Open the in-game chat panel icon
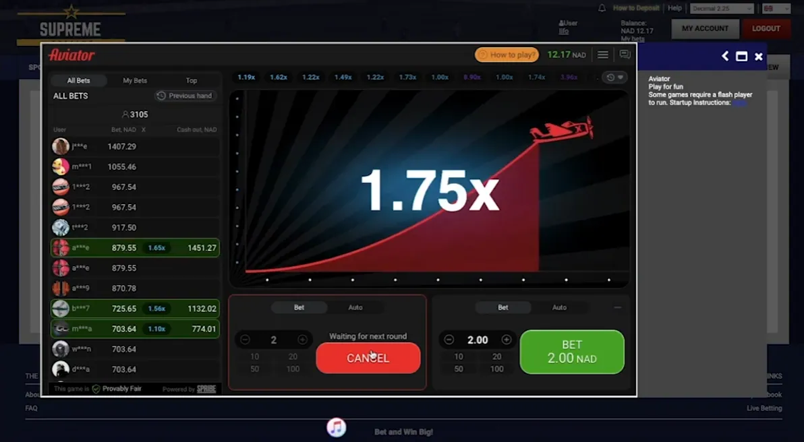804x442 pixels. 625,55
